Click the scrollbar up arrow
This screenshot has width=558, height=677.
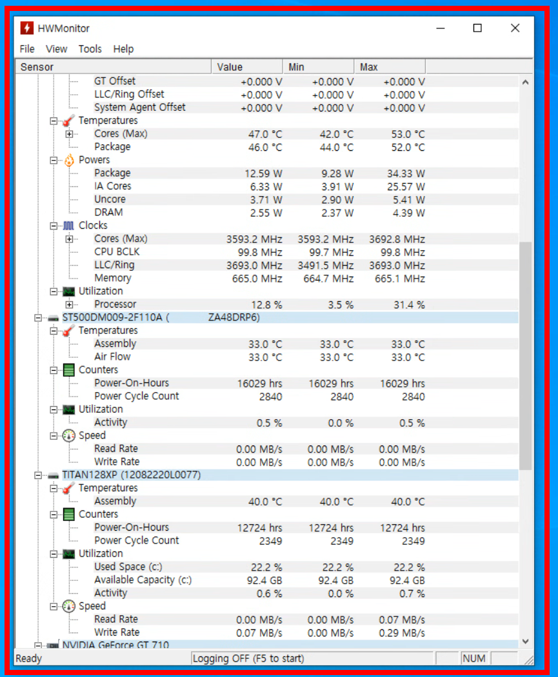pos(525,82)
